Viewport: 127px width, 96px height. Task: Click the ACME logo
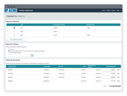(x=11, y=11)
